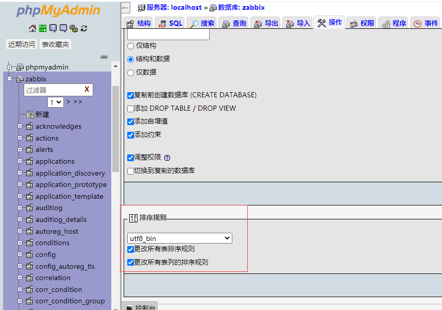Click the correlation table icon
Image resolution: width=442 pixels, height=310 pixels.
29,278
